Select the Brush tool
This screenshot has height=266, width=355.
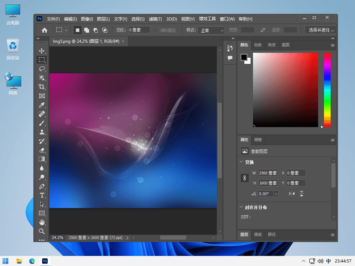click(x=42, y=123)
